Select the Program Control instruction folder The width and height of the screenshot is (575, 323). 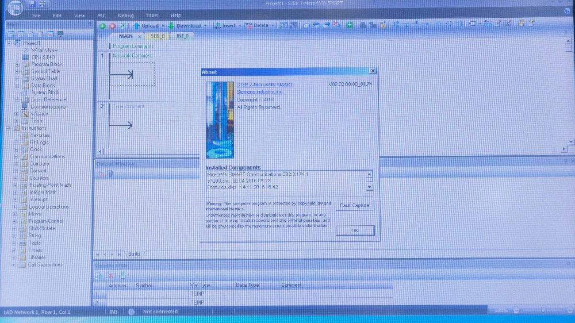click(x=46, y=221)
